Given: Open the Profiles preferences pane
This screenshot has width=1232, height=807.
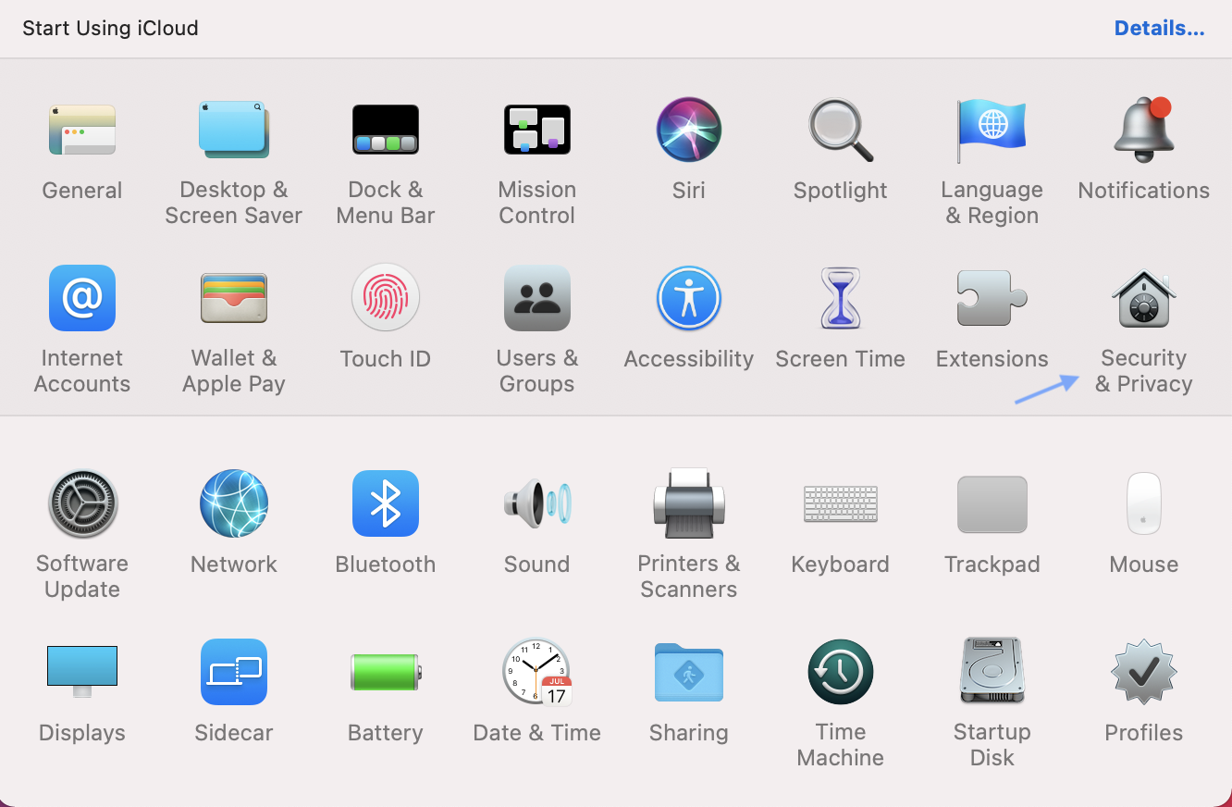Looking at the screenshot, I should [1144, 672].
